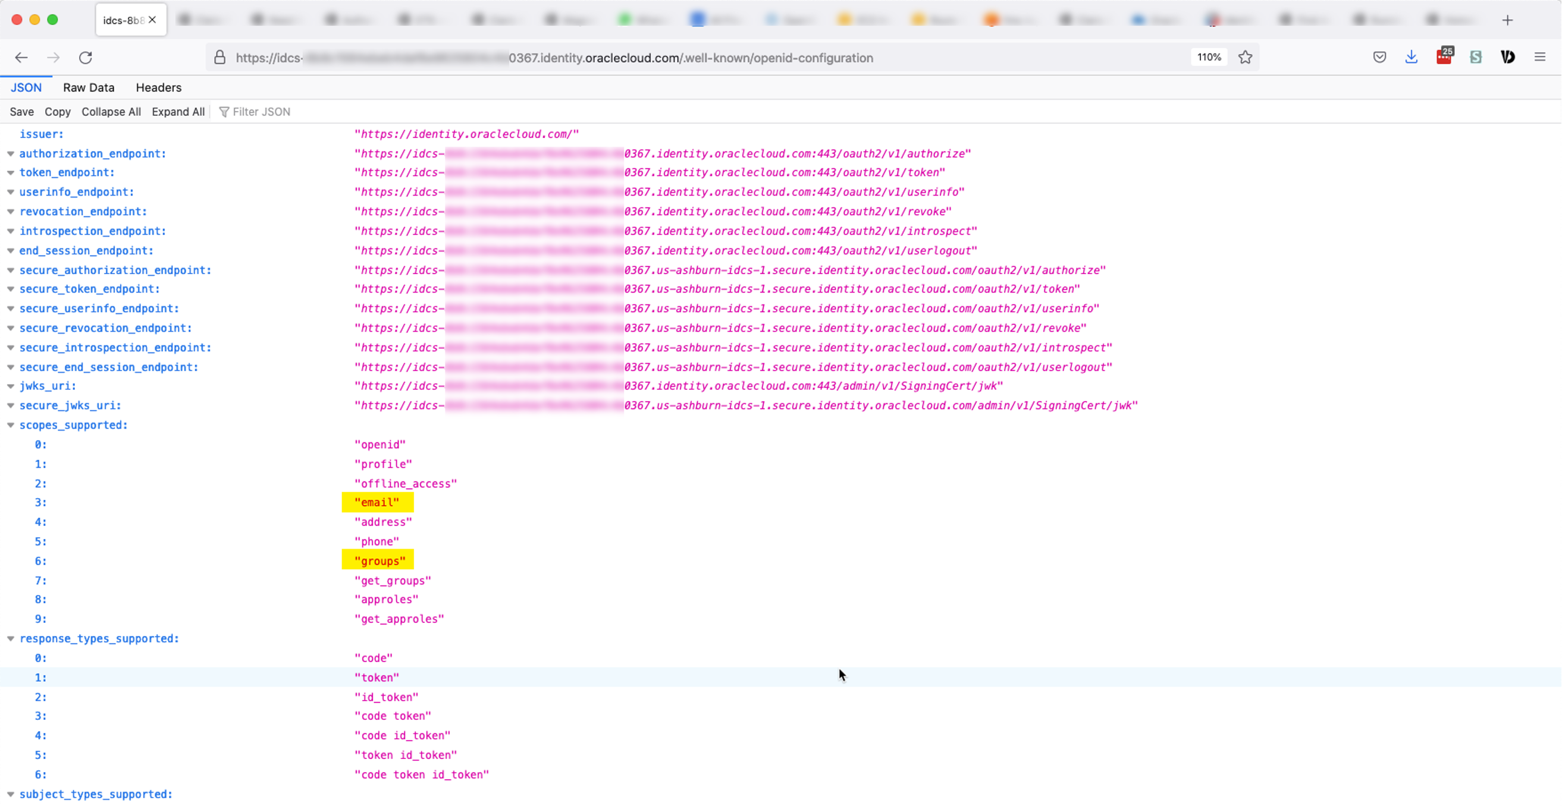
Task: Click the 110% zoom level indicator
Action: (1209, 58)
